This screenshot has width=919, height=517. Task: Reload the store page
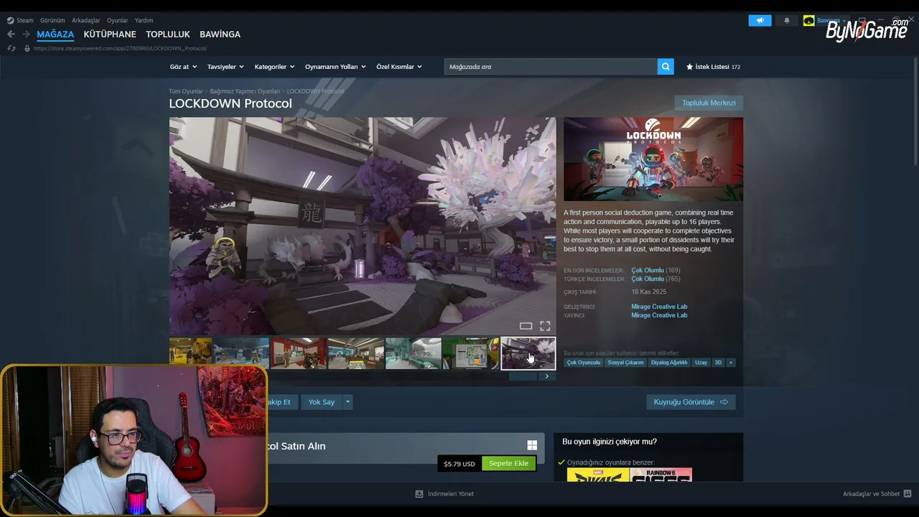[11, 48]
